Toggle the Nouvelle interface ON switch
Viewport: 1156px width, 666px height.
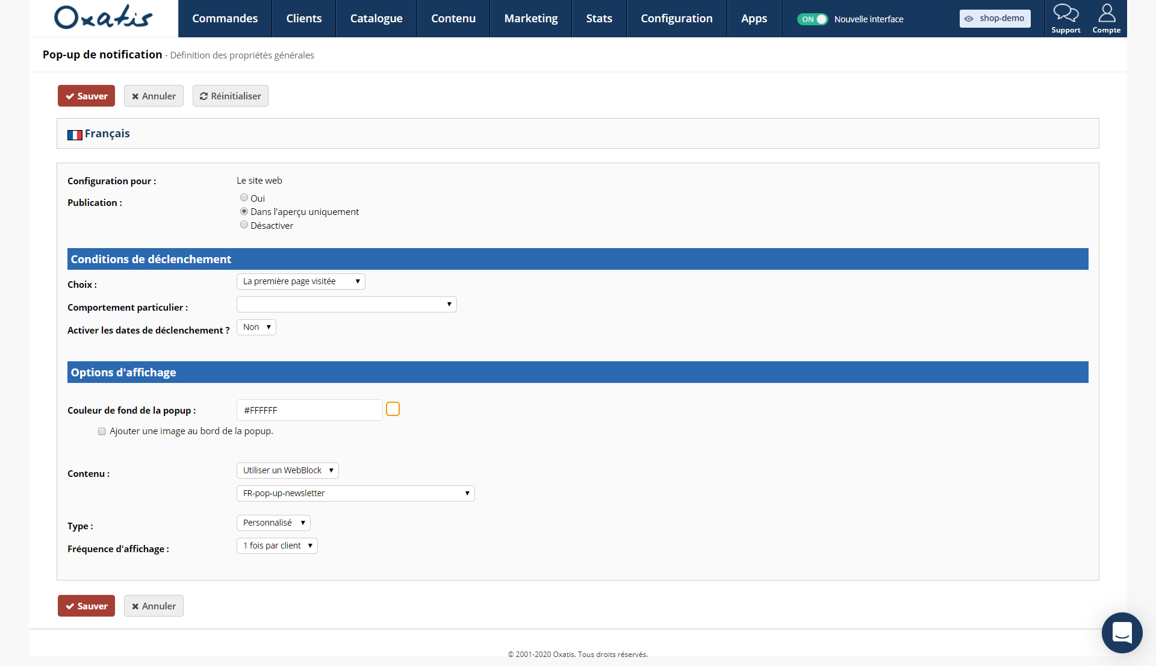coord(812,19)
